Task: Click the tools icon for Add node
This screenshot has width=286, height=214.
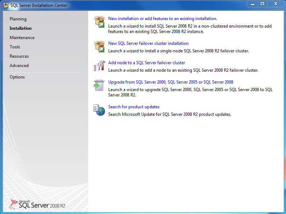Action: pos(99,66)
